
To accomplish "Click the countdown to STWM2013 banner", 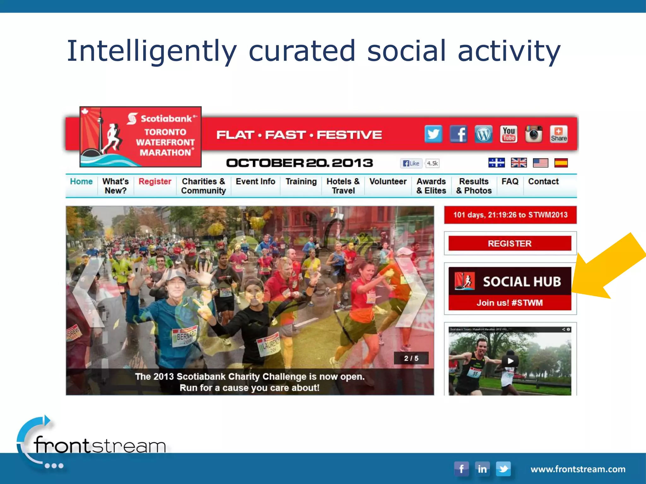I will click(510, 215).
